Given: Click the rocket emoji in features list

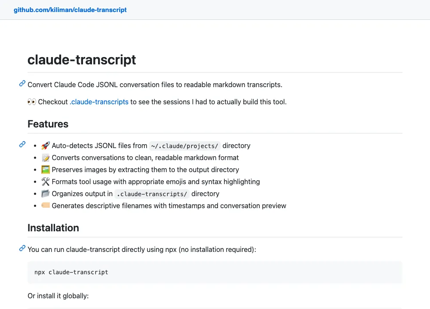Looking at the screenshot, I should coord(46,145).
